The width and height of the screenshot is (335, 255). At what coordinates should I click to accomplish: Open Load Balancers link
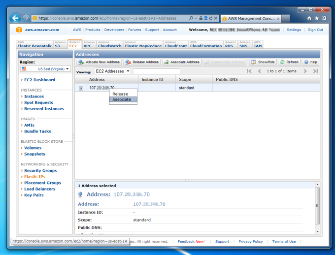pos(40,189)
